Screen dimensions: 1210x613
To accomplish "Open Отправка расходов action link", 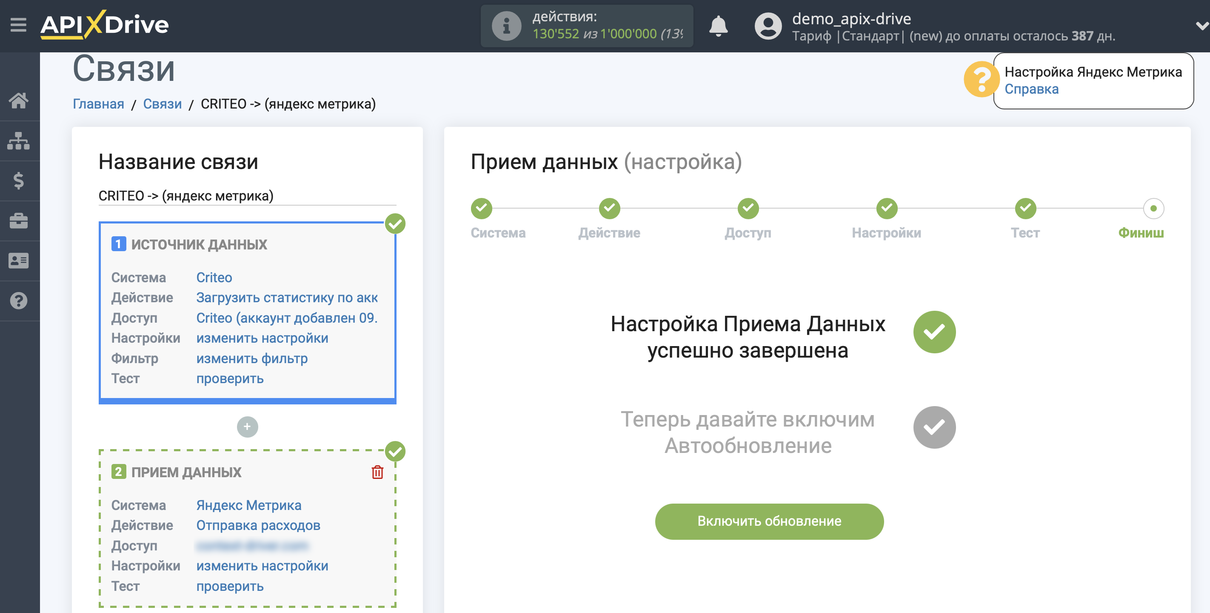I will [258, 525].
